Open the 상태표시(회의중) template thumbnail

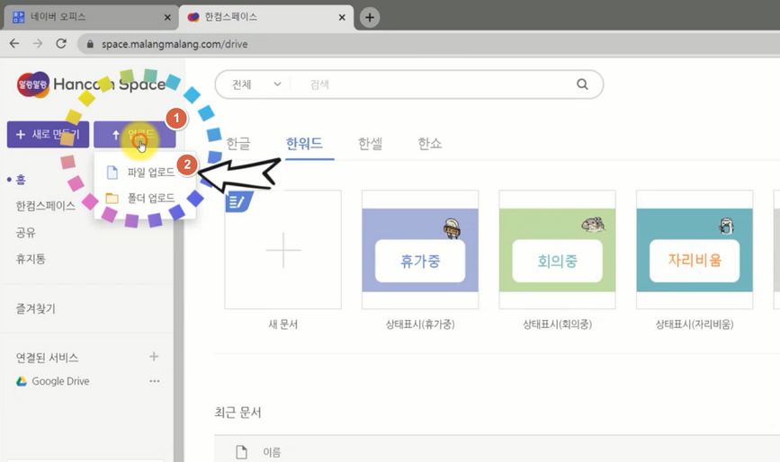(x=558, y=249)
